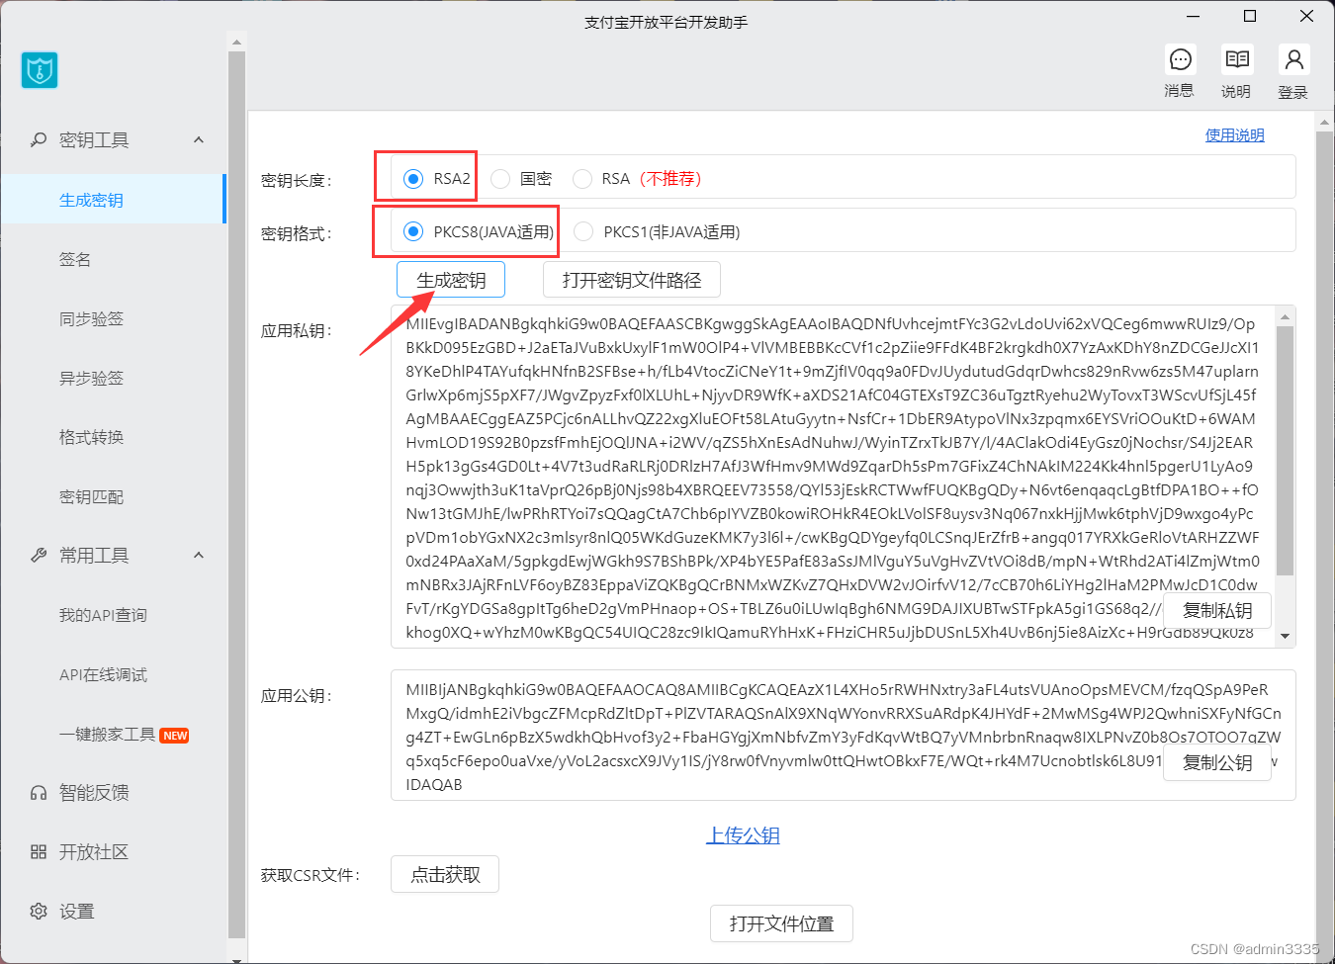Open the 使用说明 link
The width and height of the screenshot is (1335, 964).
(x=1234, y=135)
